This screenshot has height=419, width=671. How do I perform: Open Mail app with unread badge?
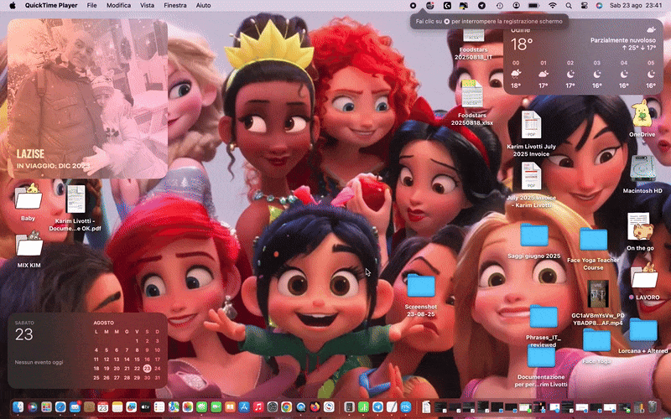pos(75,406)
